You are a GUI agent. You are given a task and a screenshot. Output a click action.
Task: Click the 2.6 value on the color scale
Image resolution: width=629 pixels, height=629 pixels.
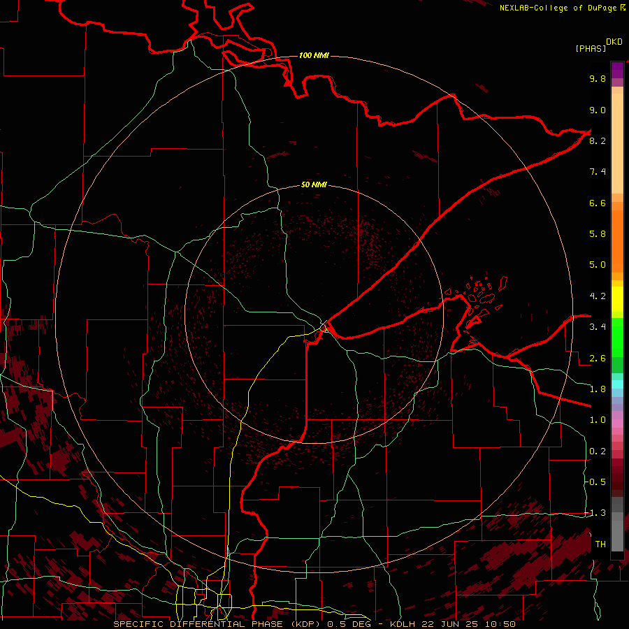pos(598,359)
